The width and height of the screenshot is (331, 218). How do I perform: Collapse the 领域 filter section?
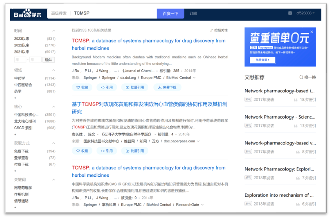(x=54, y=70)
